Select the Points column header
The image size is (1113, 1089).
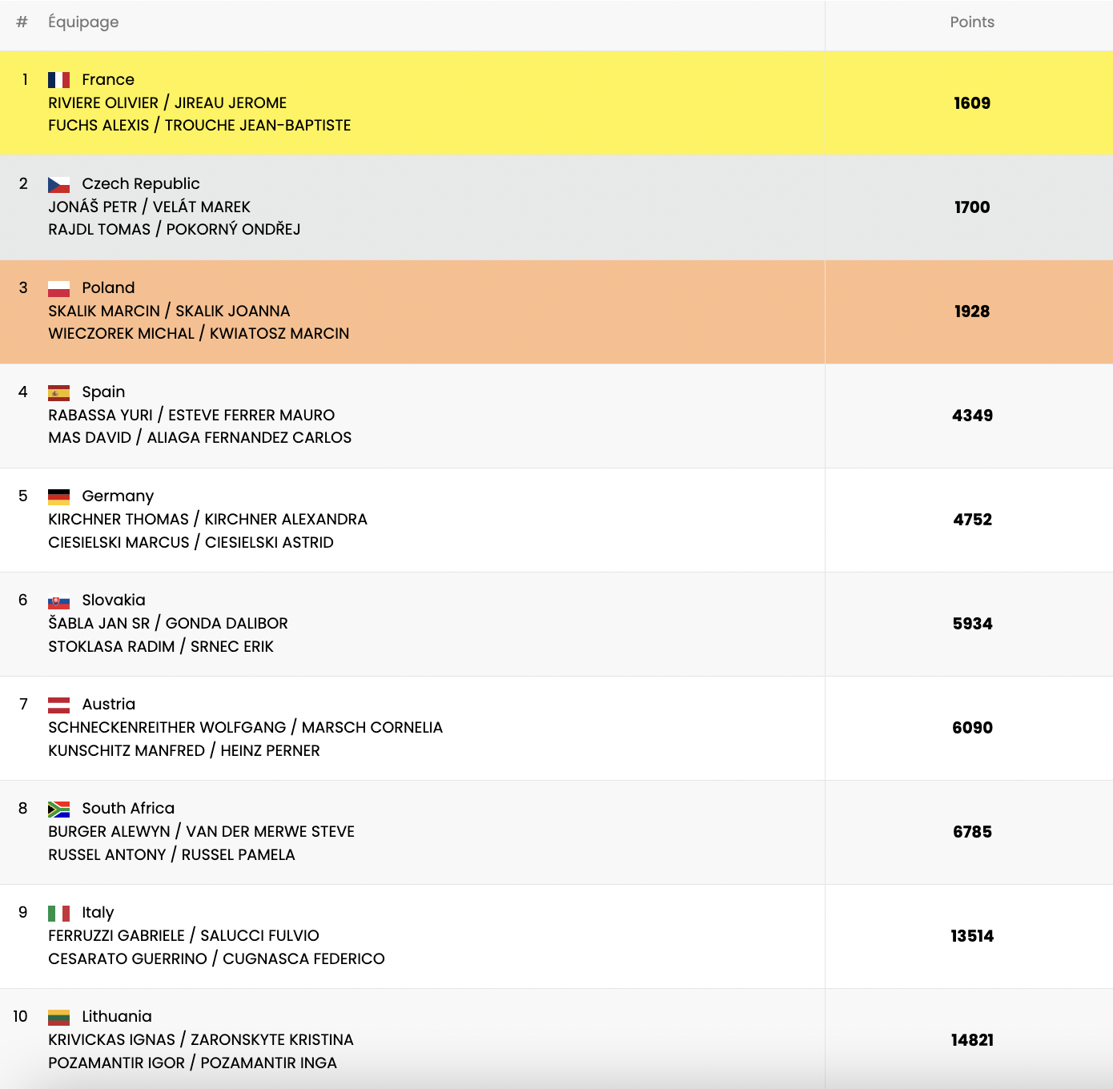(972, 22)
